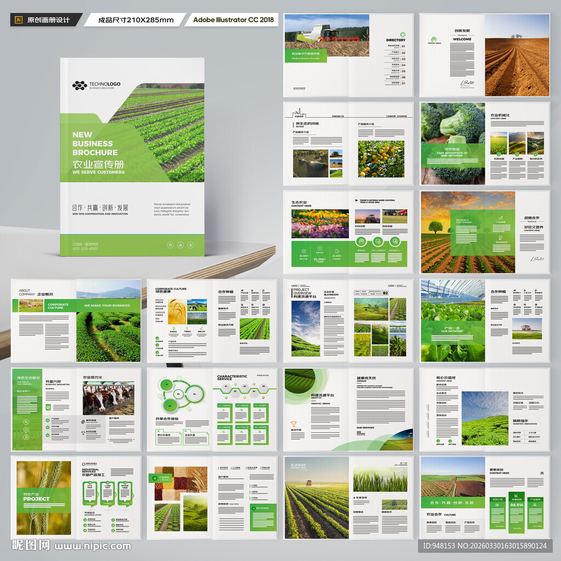Click the 98.5% value in the green column
Image resolution: width=561 pixels, height=561 pixels.
point(517,505)
